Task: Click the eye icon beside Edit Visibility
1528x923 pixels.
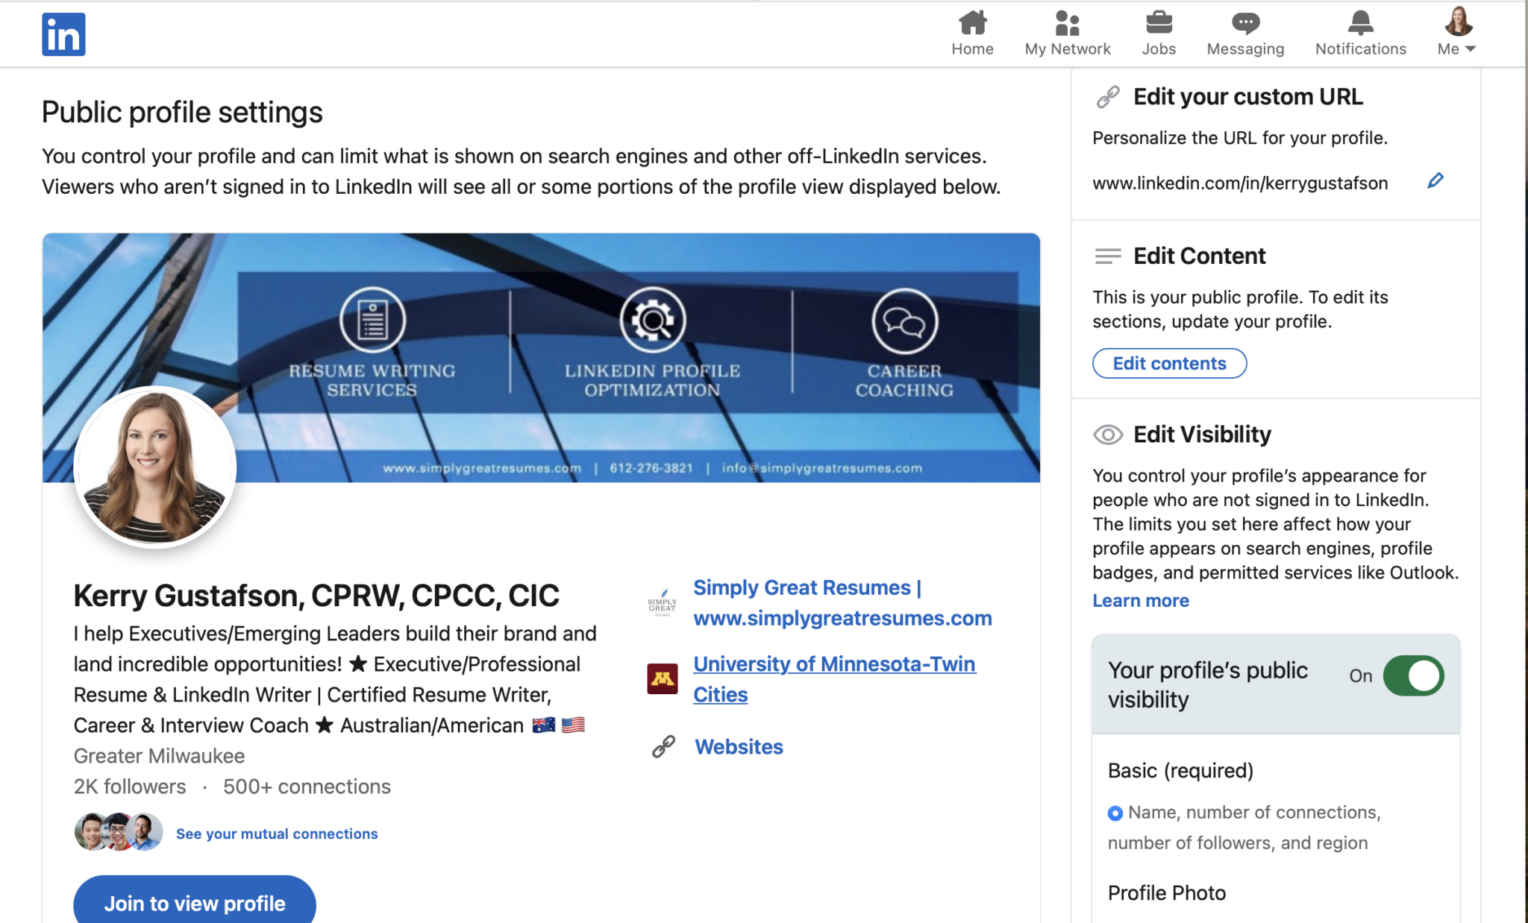Action: click(1109, 434)
